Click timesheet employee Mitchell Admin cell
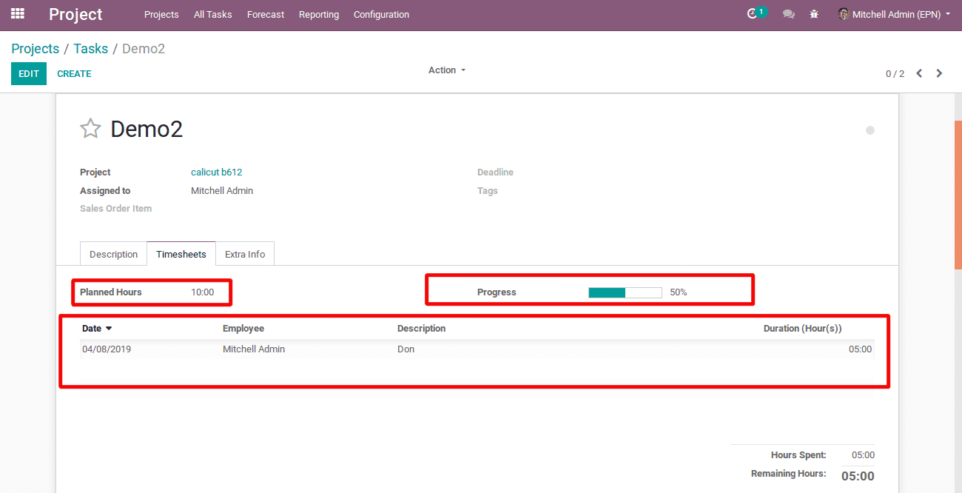 pyautogui.click(x=254, y=349)
